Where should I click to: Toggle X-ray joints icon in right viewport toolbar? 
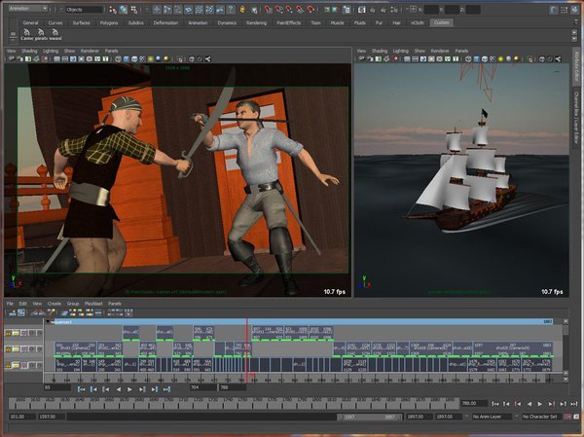coord(558,58)
